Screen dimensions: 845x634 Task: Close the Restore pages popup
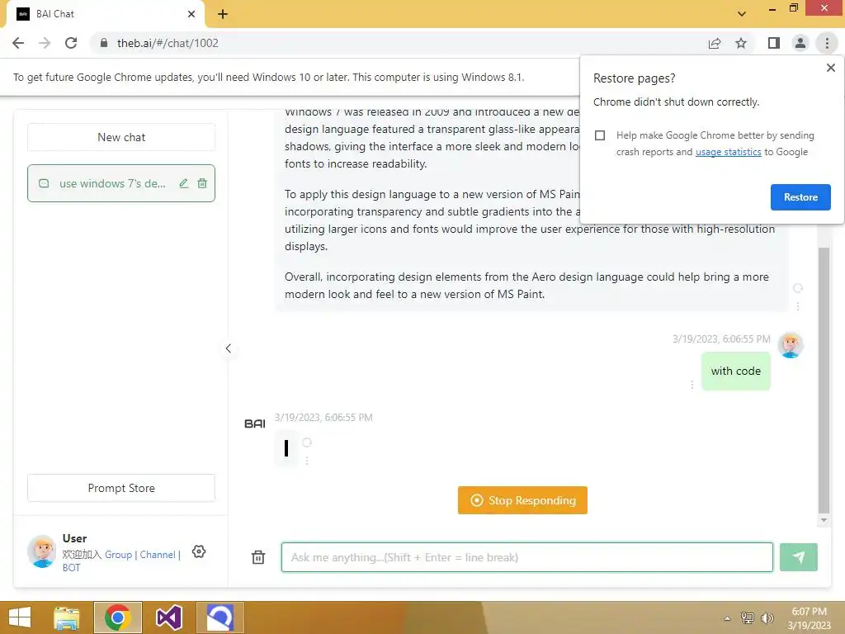[830, 68]
